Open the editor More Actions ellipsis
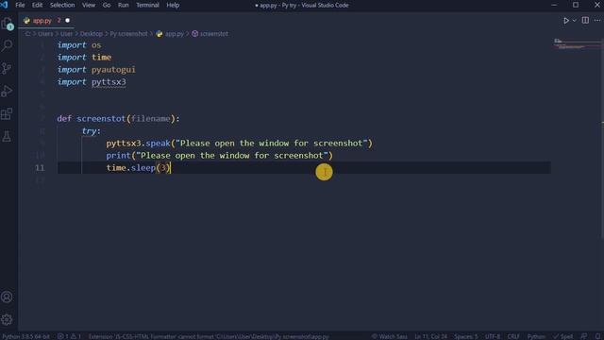 597,21
